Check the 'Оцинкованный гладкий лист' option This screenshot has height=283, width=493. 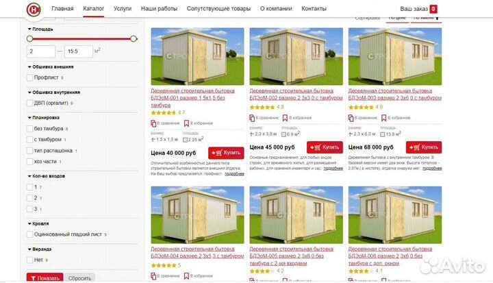point(30,234)
